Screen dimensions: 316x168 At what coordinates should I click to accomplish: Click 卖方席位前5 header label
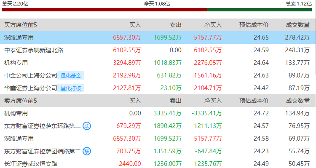21,101
